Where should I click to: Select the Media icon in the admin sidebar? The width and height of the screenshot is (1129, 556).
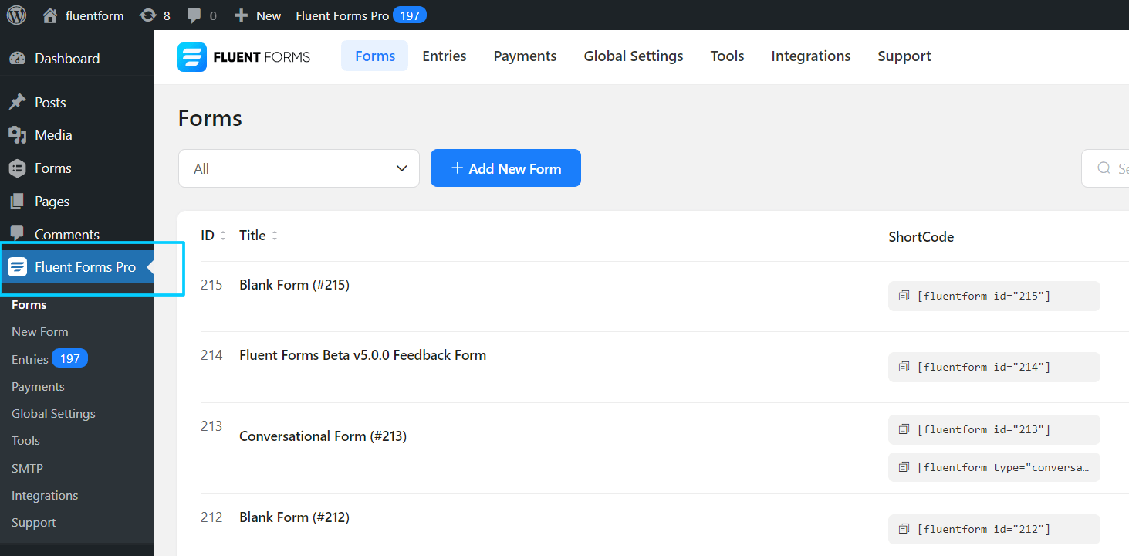click(17, 134)
